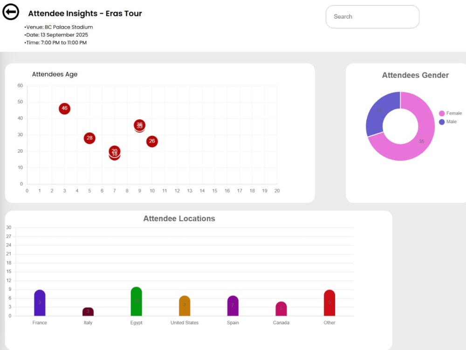Click the Canada axis label
The image size is (466, 350).
pyautogui.click(x=281, y=322)
